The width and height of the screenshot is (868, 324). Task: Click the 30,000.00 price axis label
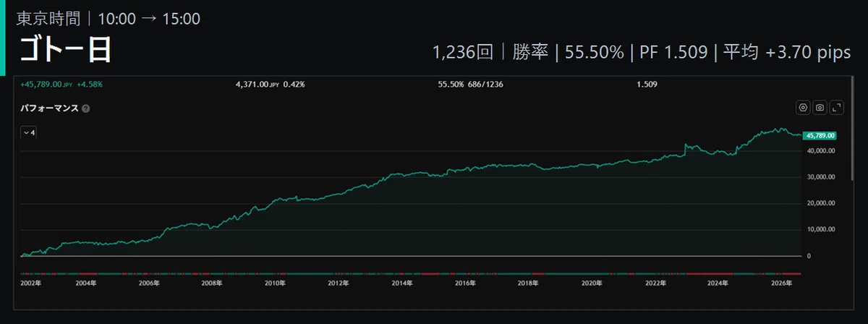pyautogui.click(x=821, y=177)
